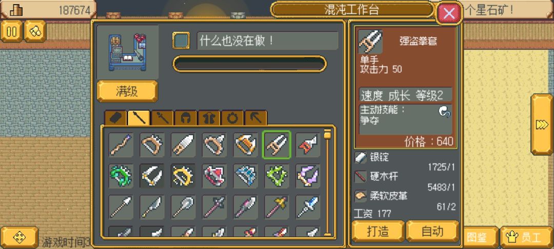The image size is (554, 249).
Task: Switch to the helmet category tab
Action: click(186, 118)
